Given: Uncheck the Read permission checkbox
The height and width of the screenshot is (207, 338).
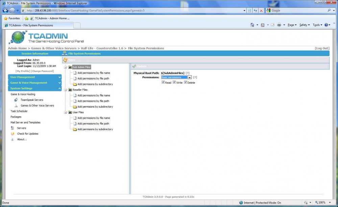Looking at the screenshot, I should [x=163, y=82].
